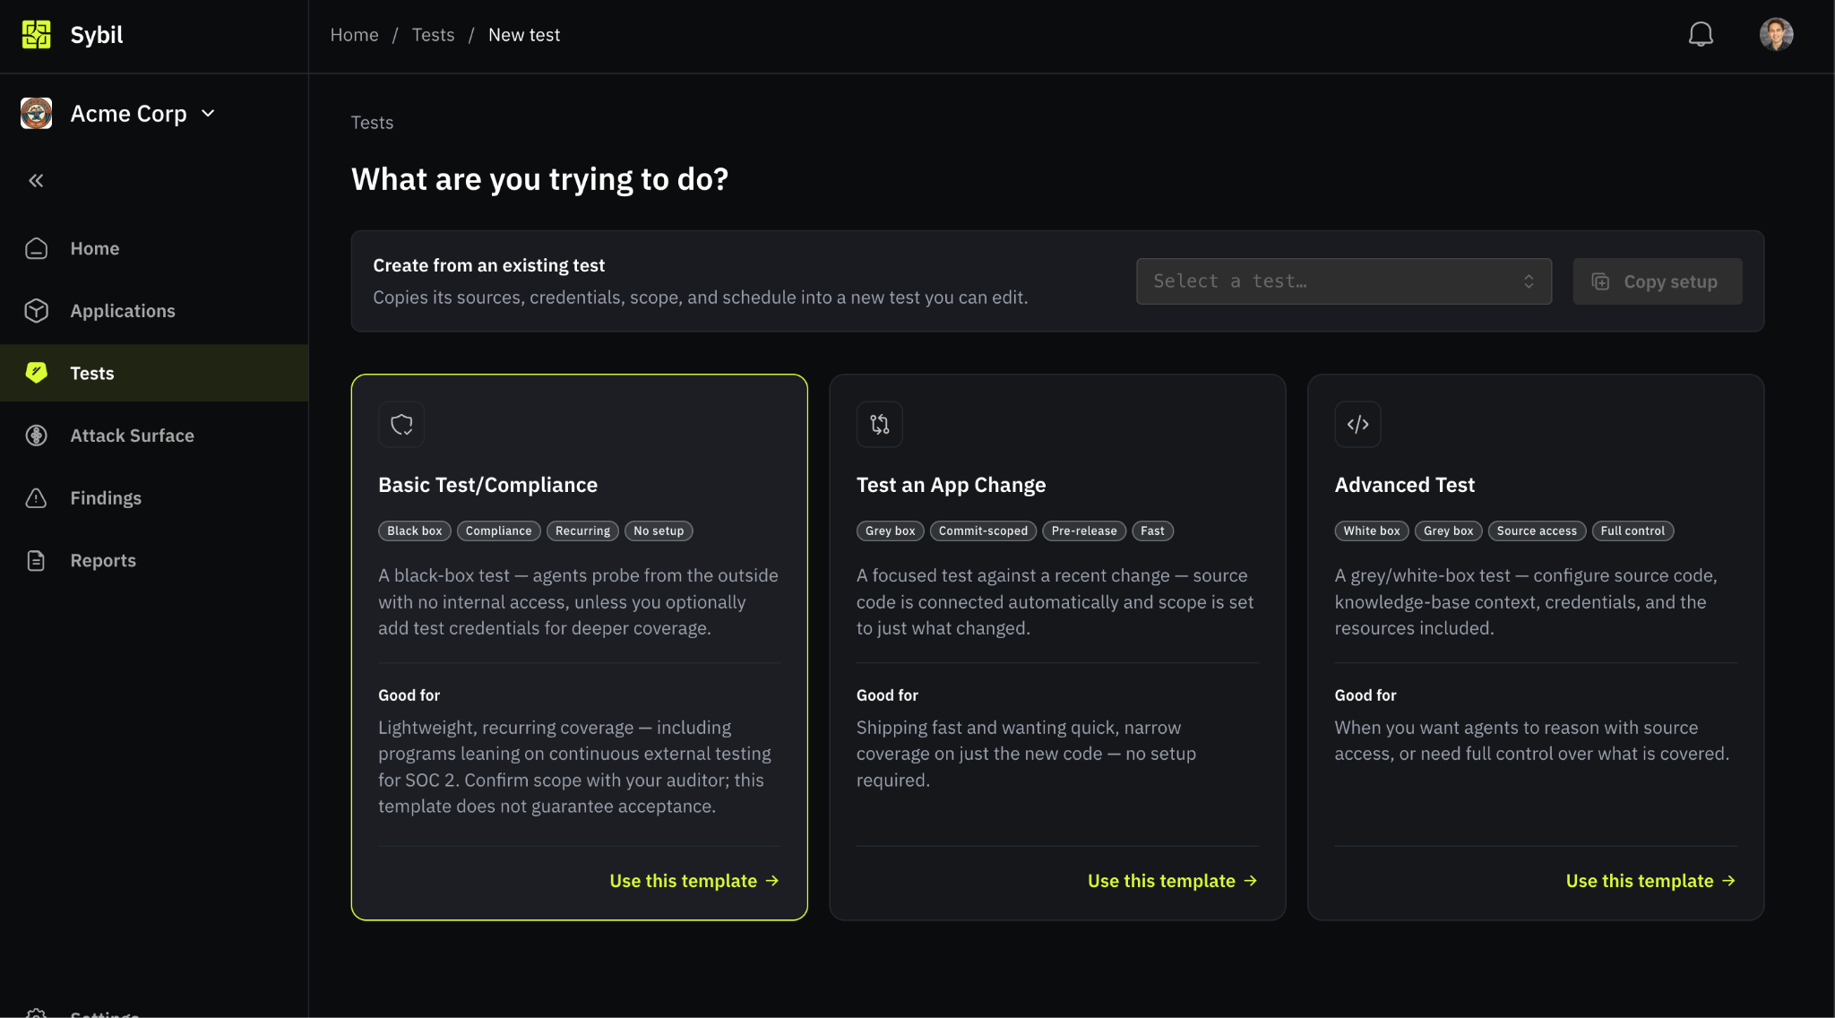Click the Full control tag
The width and height of the screenshot is (1835, 1018).
coord(1633,531)
